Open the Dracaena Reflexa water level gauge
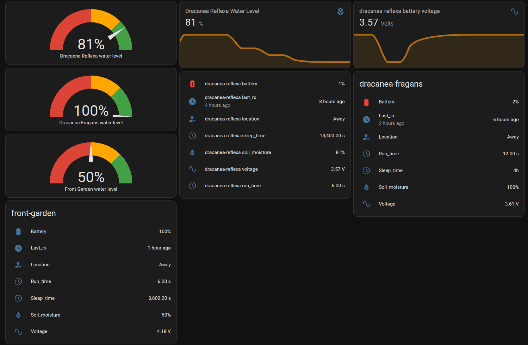 point(91,33)
